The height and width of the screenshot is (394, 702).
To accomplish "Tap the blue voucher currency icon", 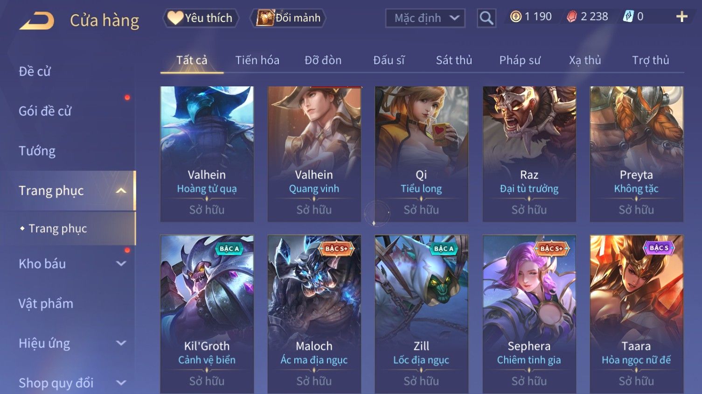I will click(x=628, y=17).
